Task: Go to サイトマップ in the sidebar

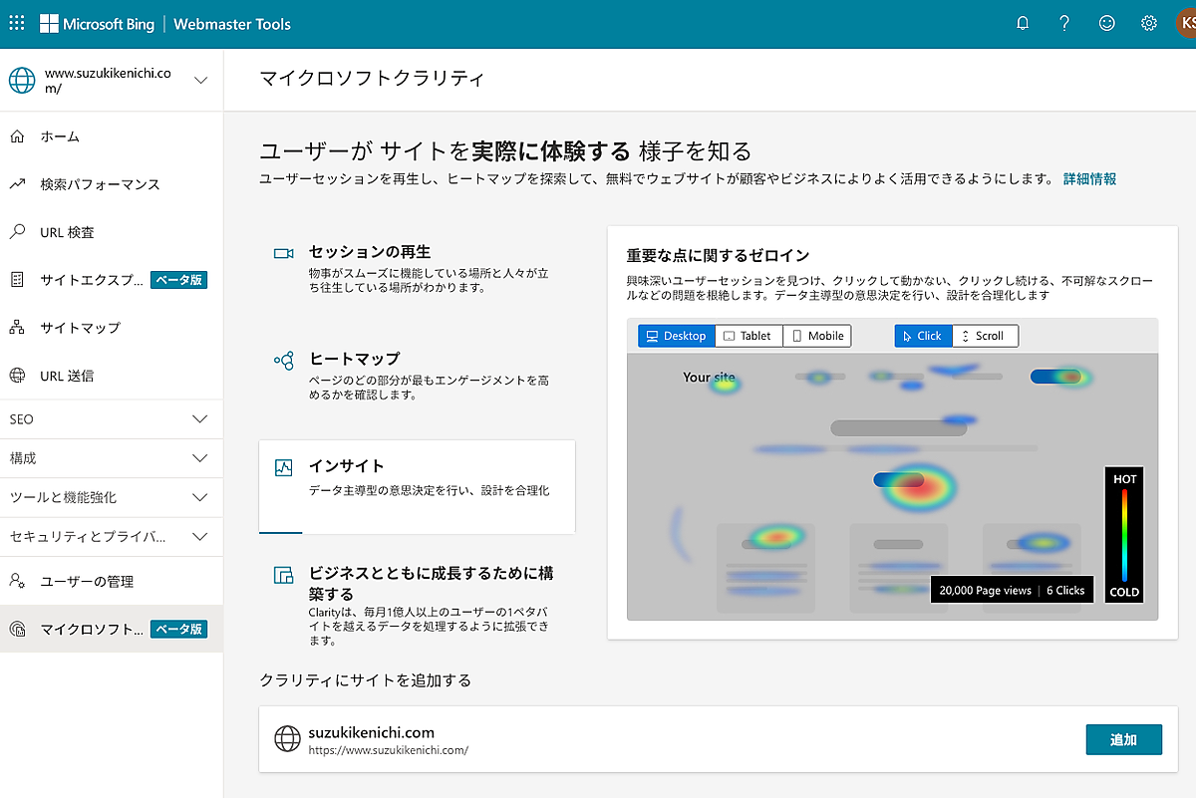Action: pyautogui.click(x=80, y=328)
